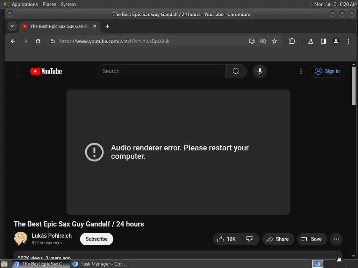This screenshot has width=358, height=268.
Task: Switch to Task Manager taskbar item
Action: coord(100,264)
